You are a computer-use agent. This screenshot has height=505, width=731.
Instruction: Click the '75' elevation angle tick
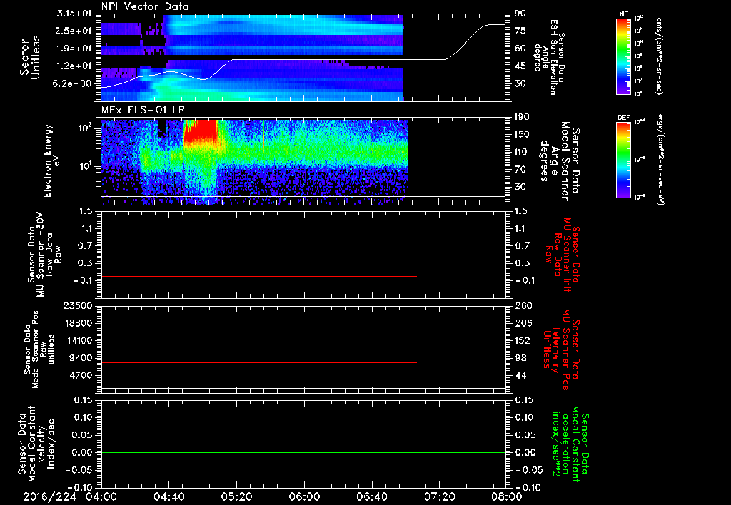pyautogui.click(x=520, y=31)
